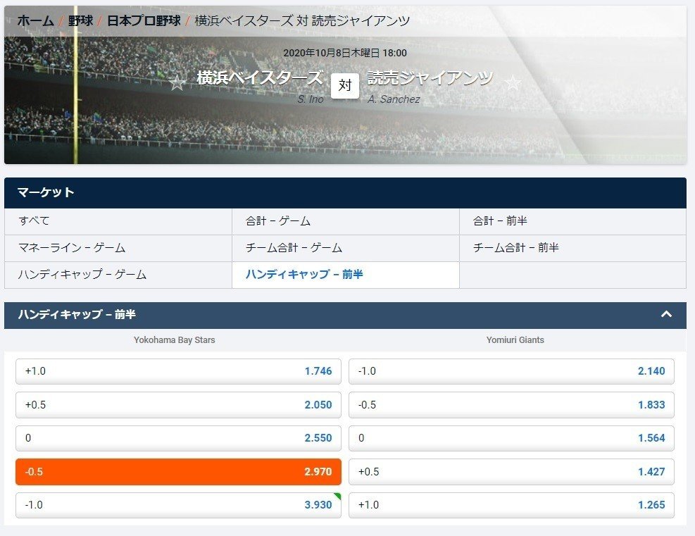Pick Yokohama +1.0 at odds 1.746
Image resolution: width=695 pixels, height=536 pixels.
(178, 371)
